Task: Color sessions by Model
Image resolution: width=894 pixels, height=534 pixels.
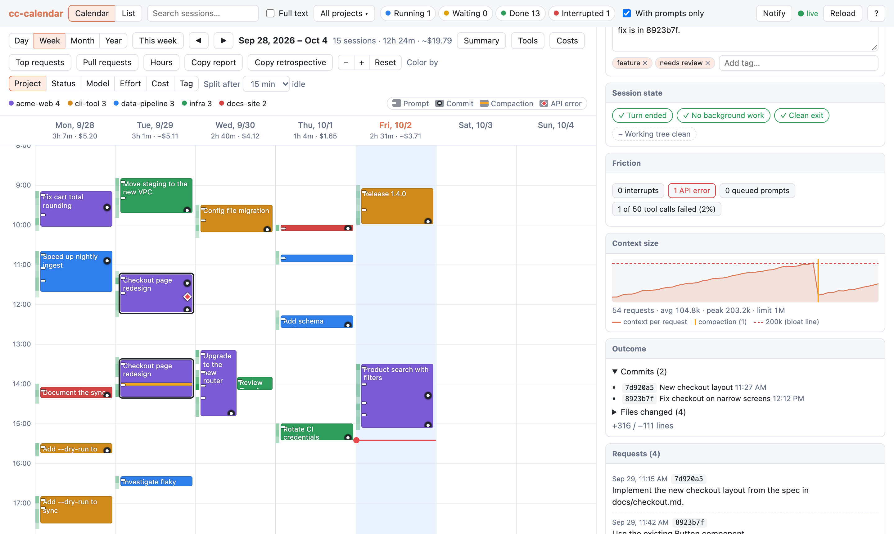Action: point(97,84)
